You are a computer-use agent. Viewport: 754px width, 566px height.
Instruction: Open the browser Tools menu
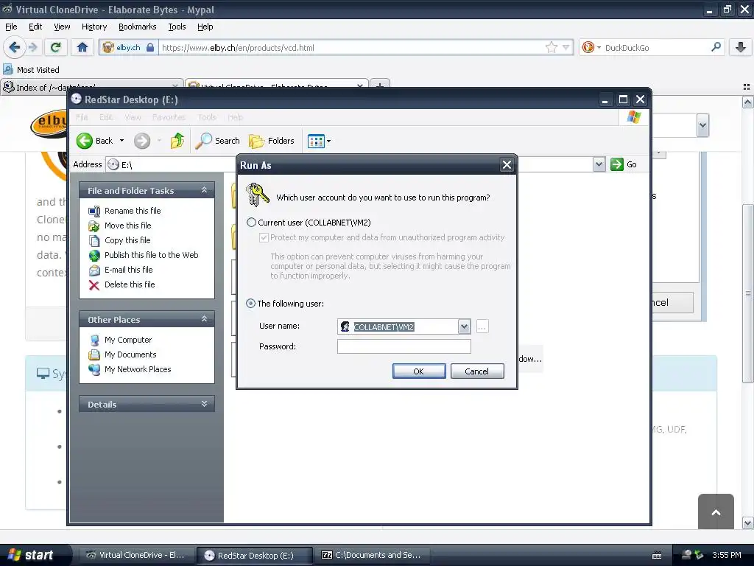pyautogui.click(x=177, y=27)
